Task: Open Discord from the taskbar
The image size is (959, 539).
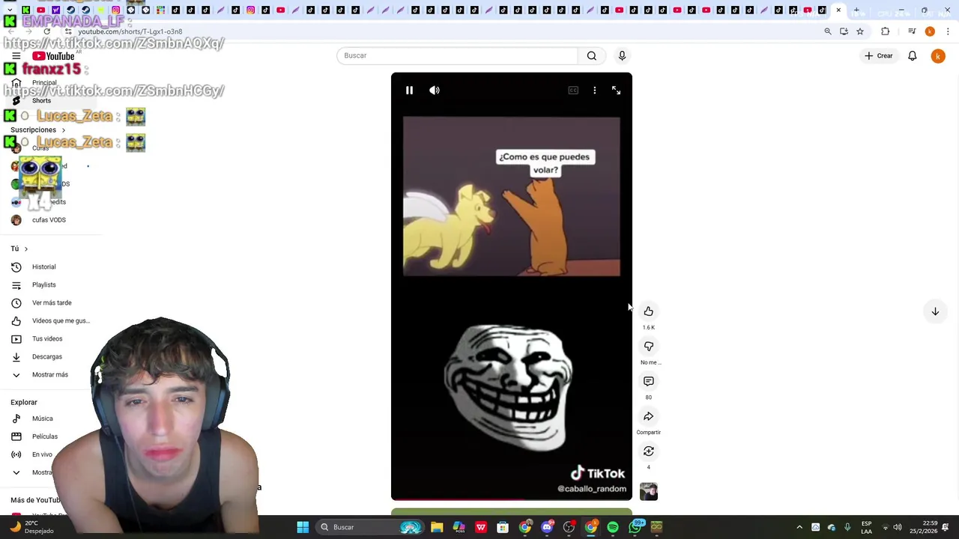Action: click(x=547, y=527)
